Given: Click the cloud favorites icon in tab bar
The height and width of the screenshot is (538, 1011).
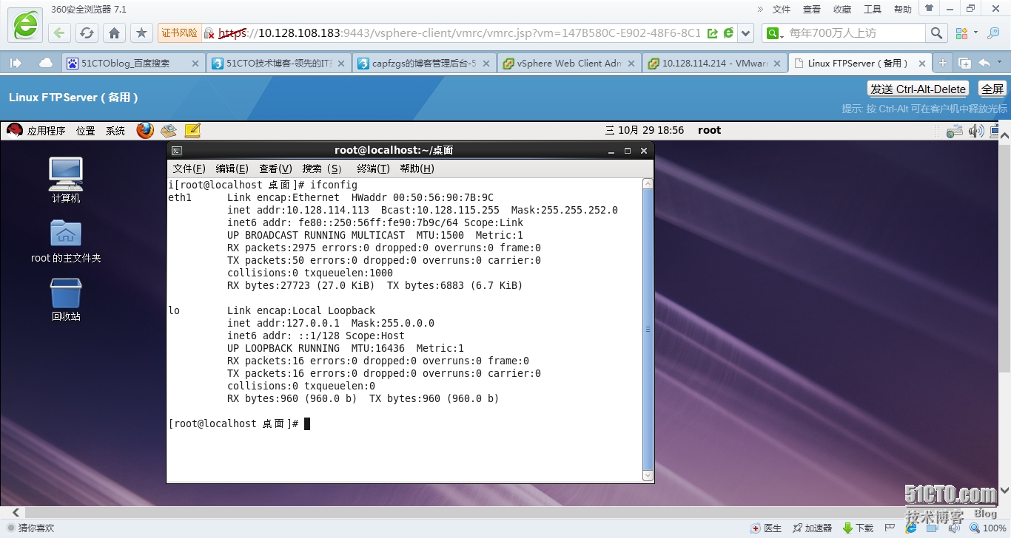Looking at the screenshot, I should pyautogui.click(x=46, y=64).
